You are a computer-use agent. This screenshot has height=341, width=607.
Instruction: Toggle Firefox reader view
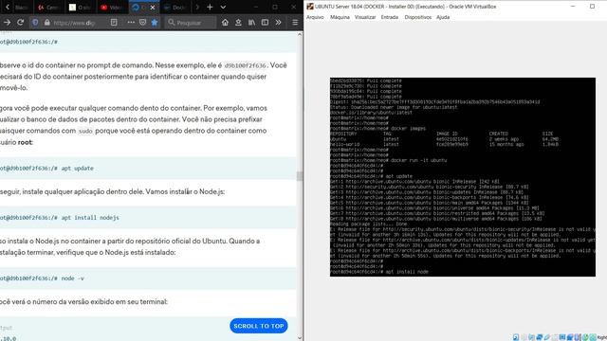(114, 23)
